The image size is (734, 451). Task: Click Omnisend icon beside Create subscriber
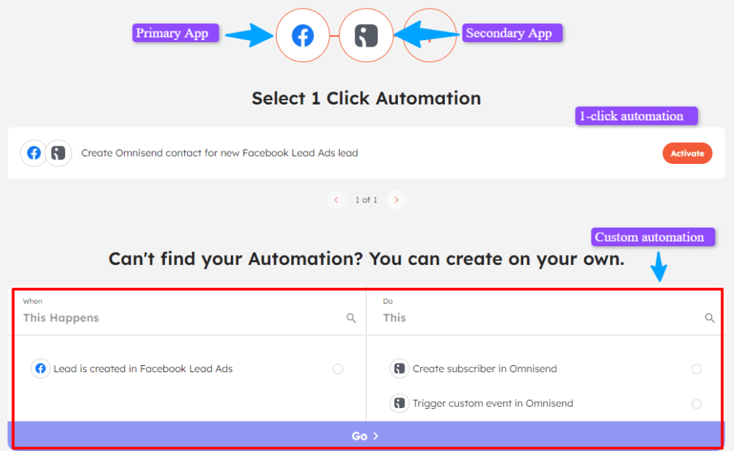coord(399,369)
